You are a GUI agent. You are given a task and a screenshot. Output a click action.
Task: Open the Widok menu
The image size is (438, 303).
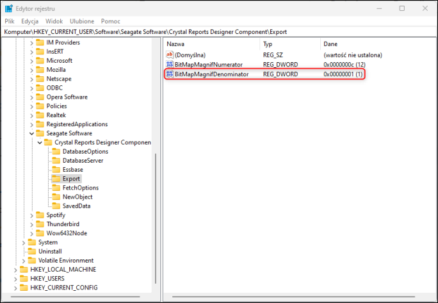[54, 21]
